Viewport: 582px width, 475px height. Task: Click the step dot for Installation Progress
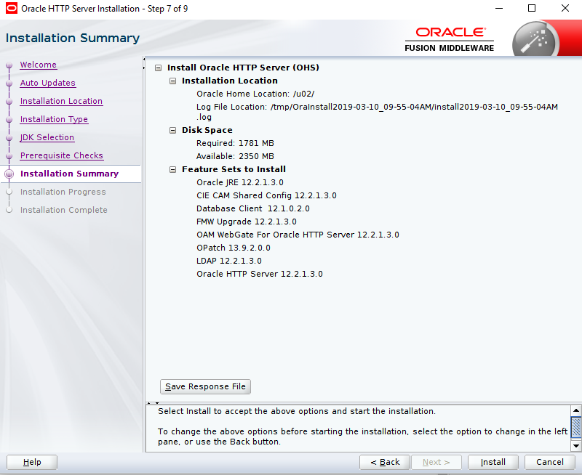click(8, 192)
